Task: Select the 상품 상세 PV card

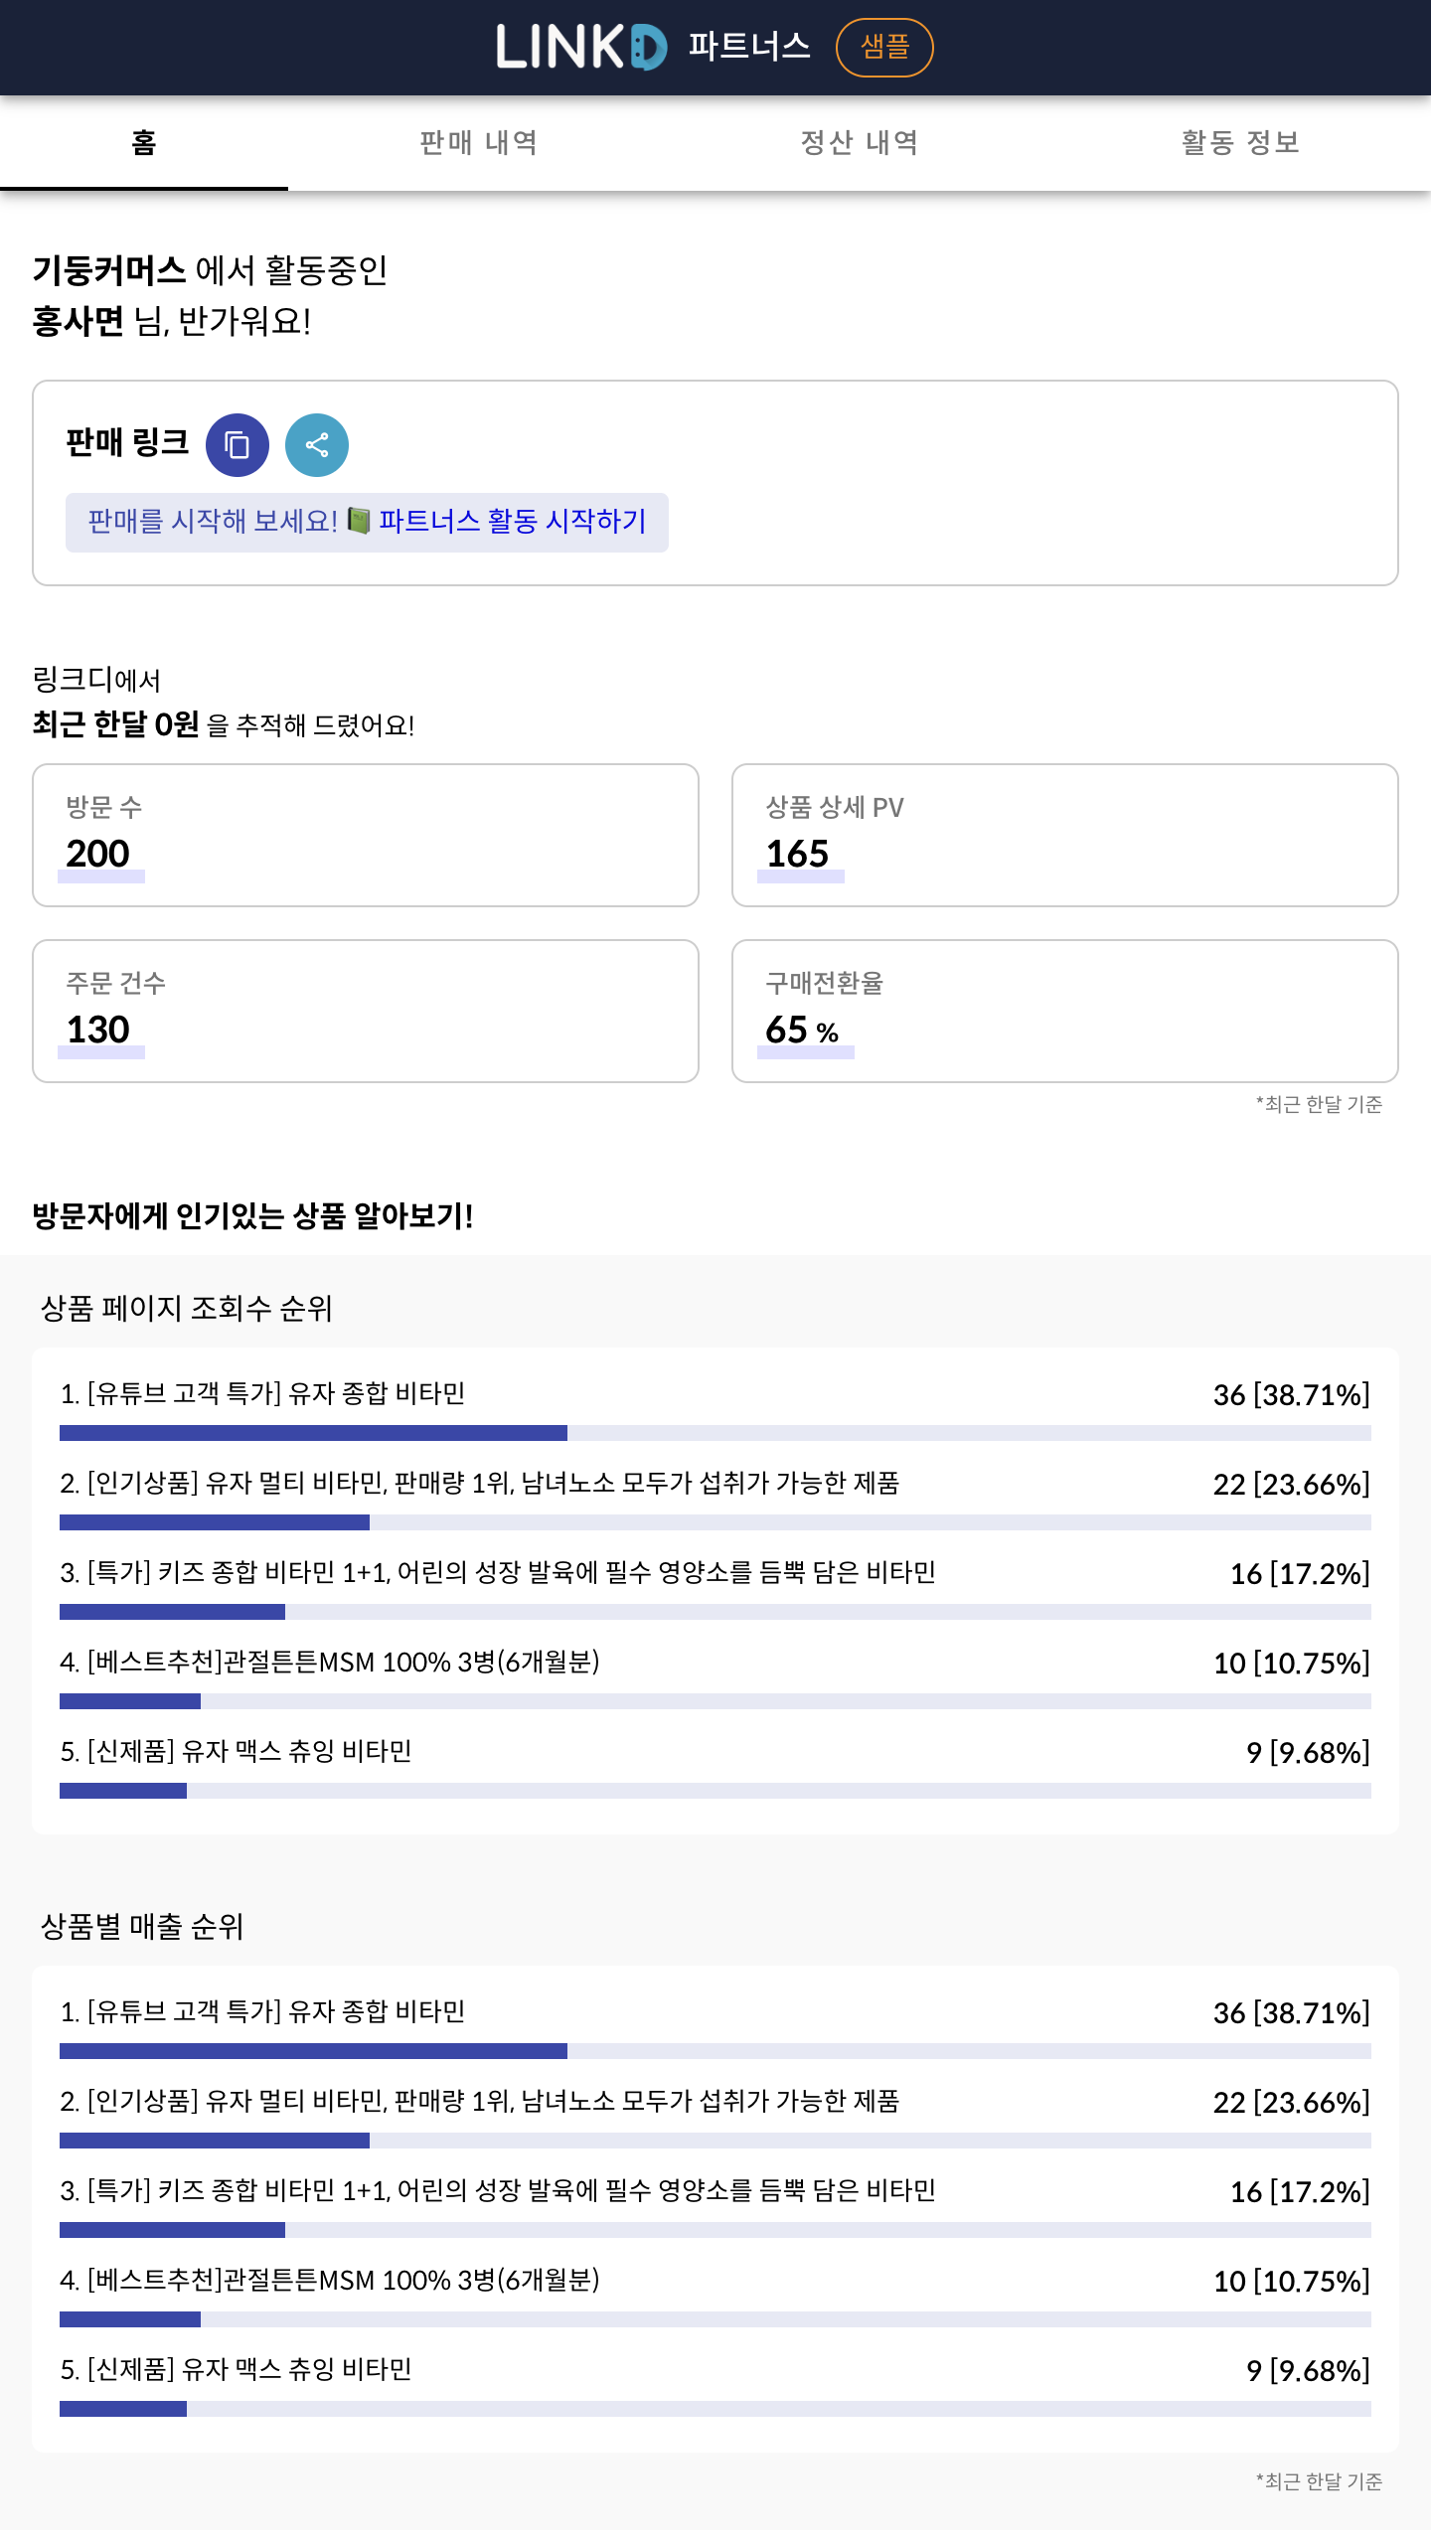Action: [x=1064, y=835]
